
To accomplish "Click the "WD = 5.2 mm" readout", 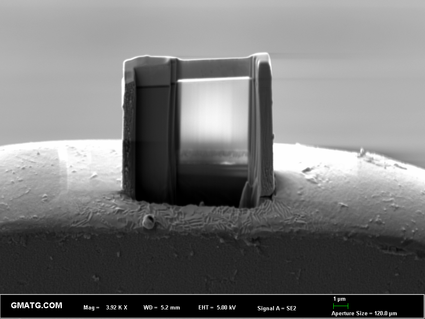I will pos(162,308).
